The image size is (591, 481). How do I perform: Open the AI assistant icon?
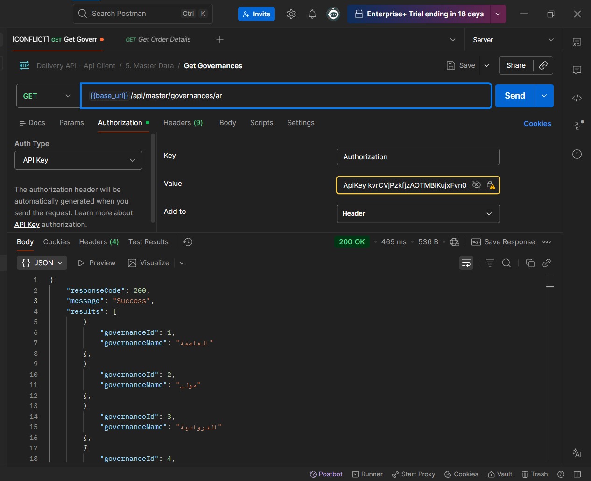[577, 453]
